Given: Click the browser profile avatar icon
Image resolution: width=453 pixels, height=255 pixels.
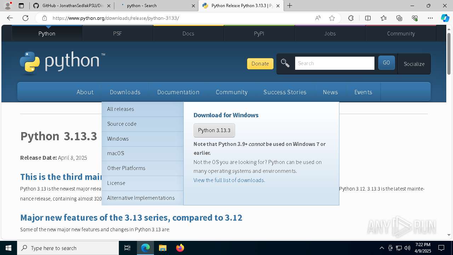Looking at the screenshot, I should [x=8, y=5].
